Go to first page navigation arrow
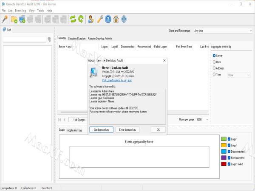 coord(59,120)
